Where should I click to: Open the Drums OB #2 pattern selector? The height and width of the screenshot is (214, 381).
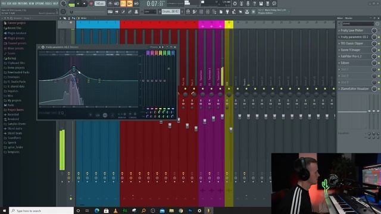click(171, 12)
